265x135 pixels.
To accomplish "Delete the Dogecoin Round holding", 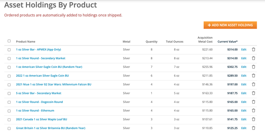I will click(253, 102).
